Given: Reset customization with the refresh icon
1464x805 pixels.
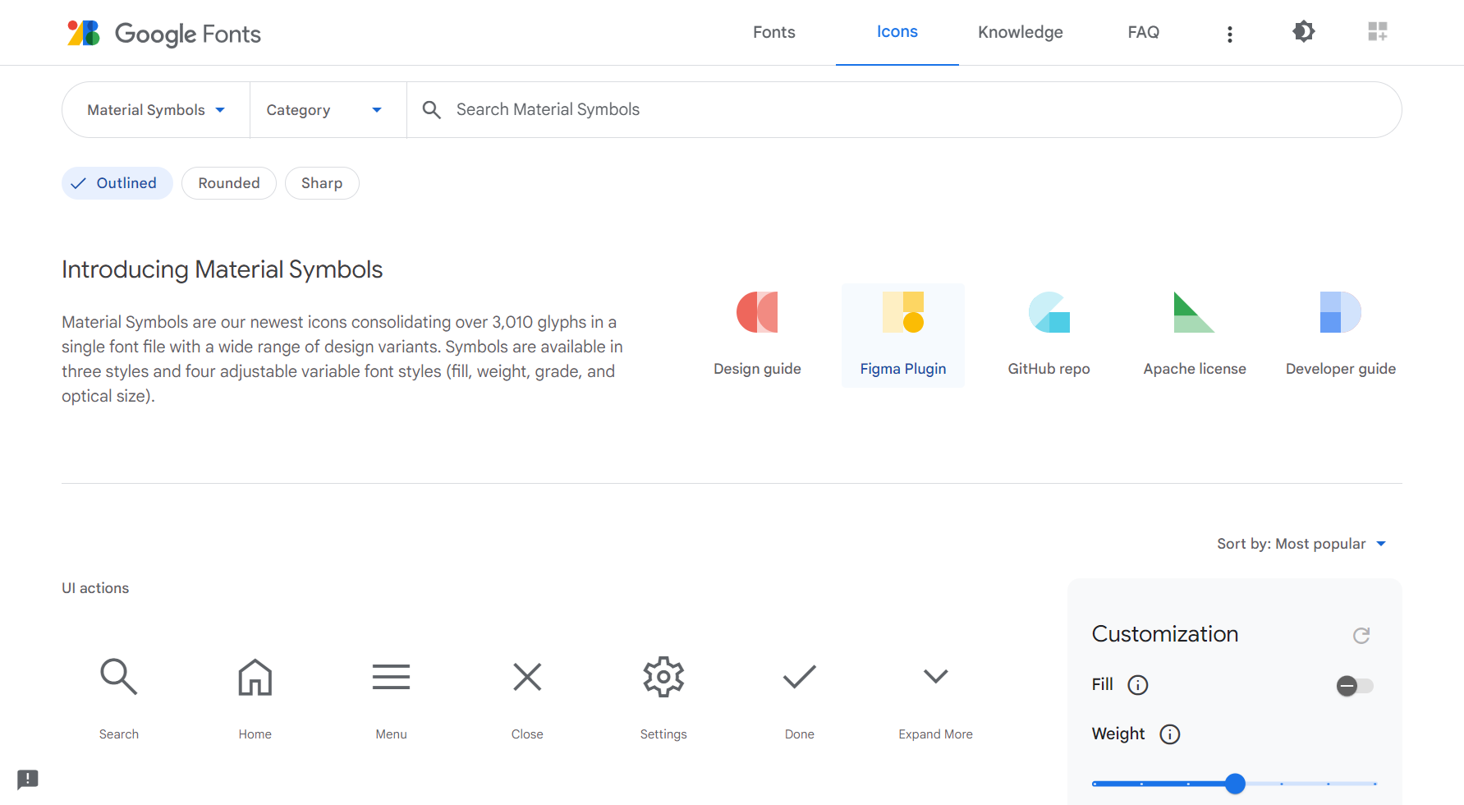Looking at the screenshot, I should pyautogui.click(x=1361, y=635).
